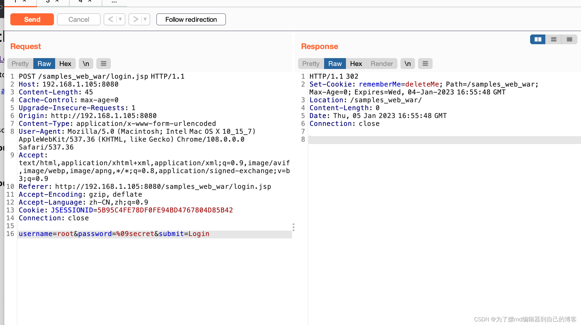Click the vertical dots pane divider handle

click(294, 227)
